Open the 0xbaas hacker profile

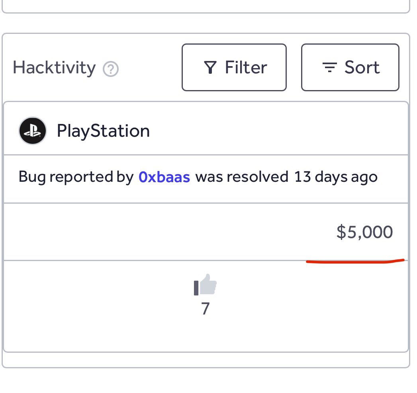164,177
